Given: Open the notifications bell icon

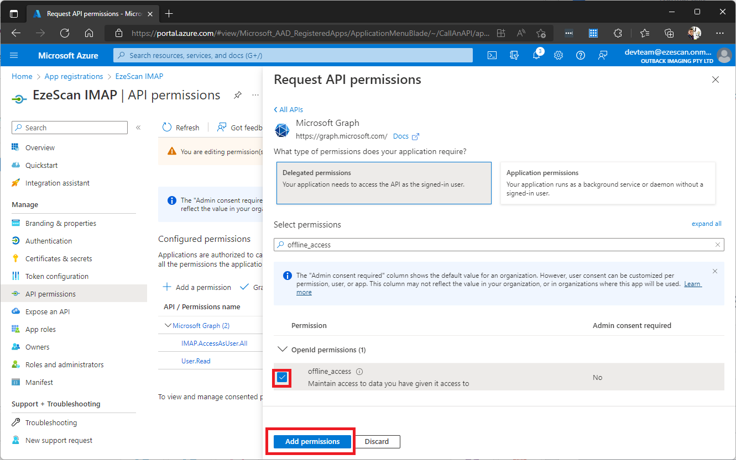Looking at the screenshot, I should point(536,55).
